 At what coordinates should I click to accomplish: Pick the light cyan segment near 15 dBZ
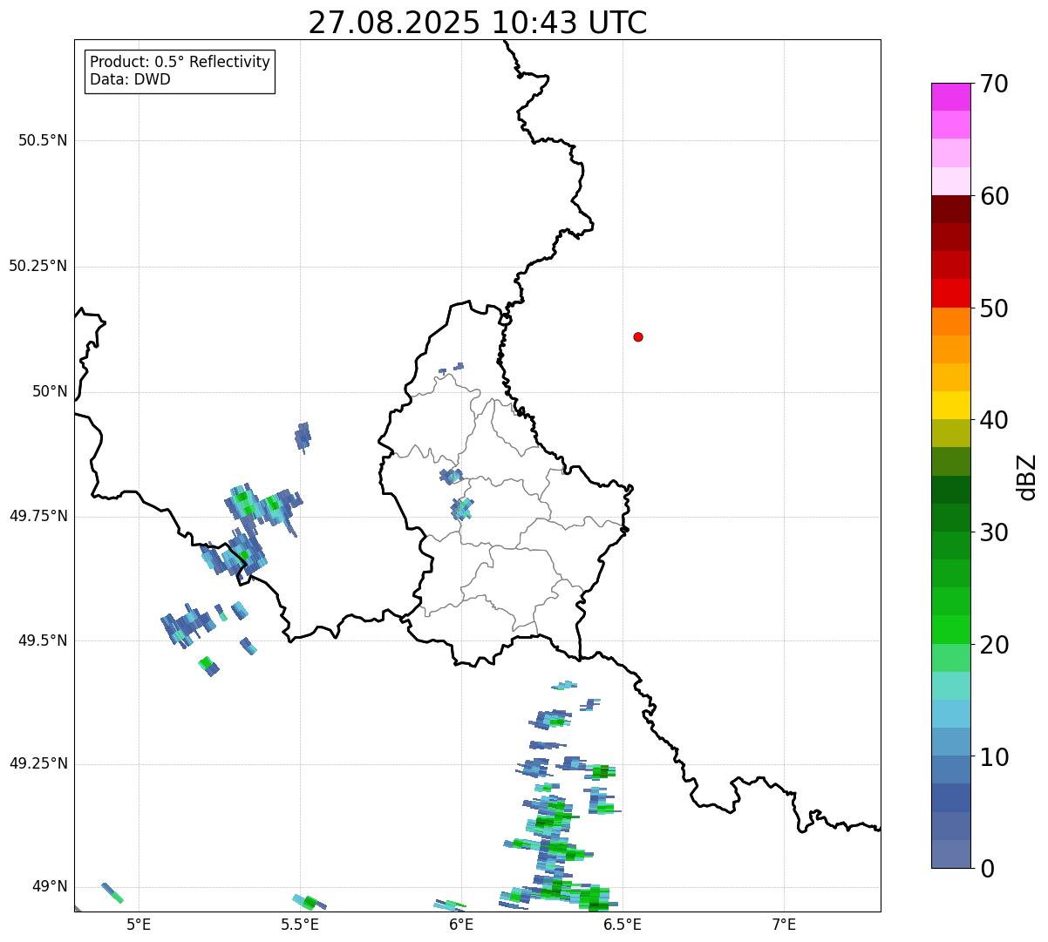tap(950, 686)
